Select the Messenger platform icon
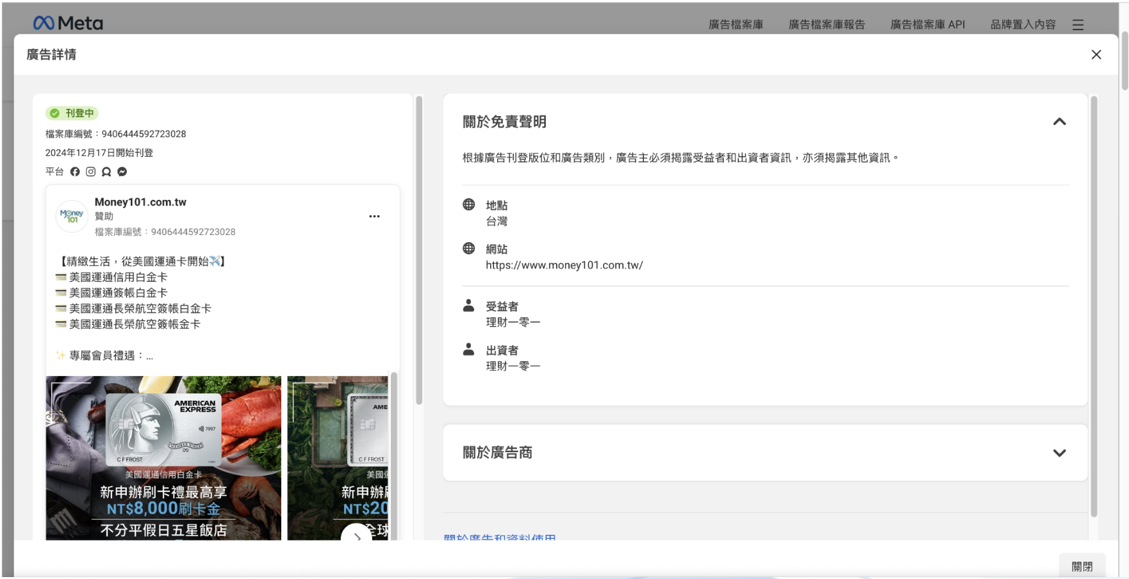The height and width of the screenshot is (579, 1129). [x=122, y=172]
